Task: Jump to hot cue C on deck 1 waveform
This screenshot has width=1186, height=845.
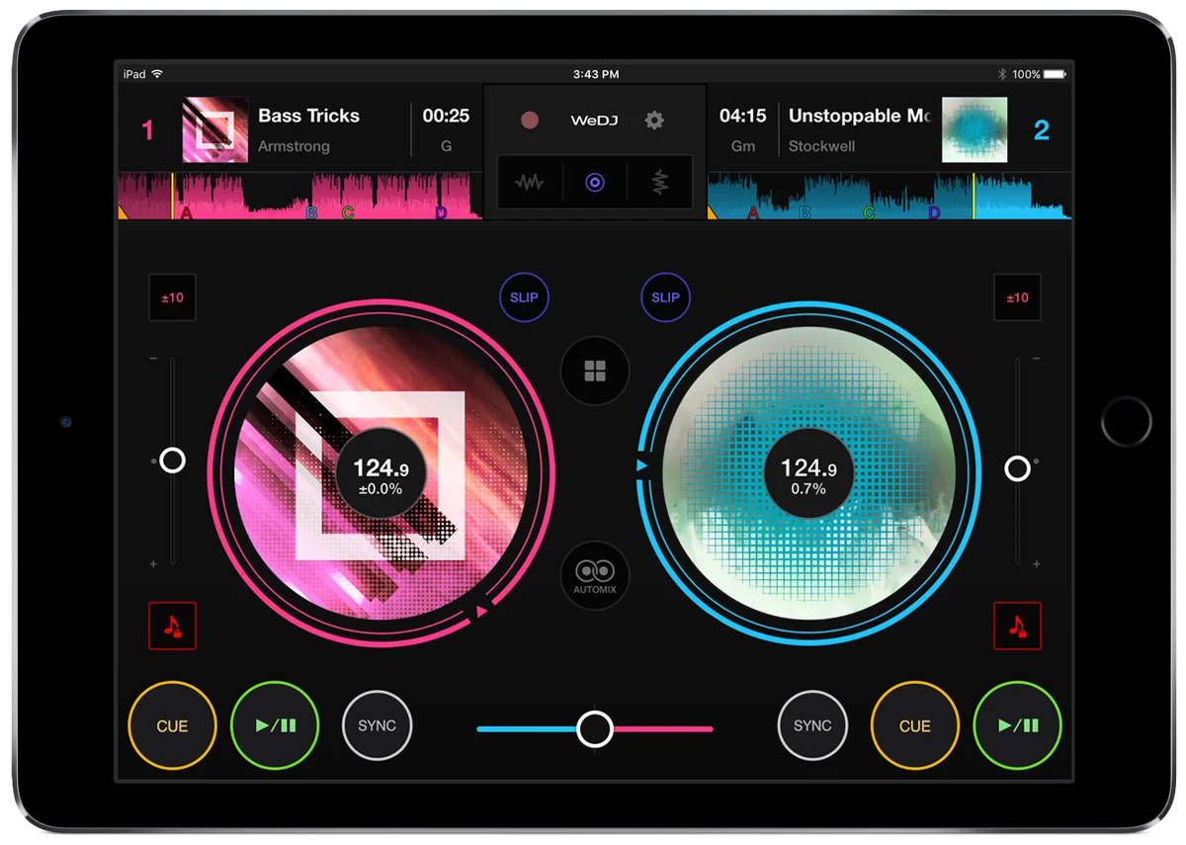Action: pos(348,212)
